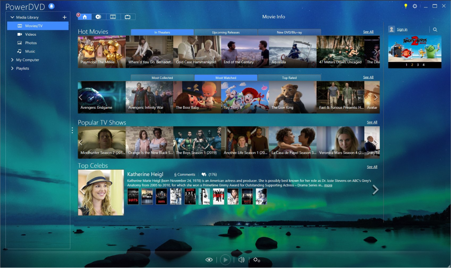The height and width of the screenshot is (268, 451).
Task: Expand the Playlists section
Action: (12, 68)
